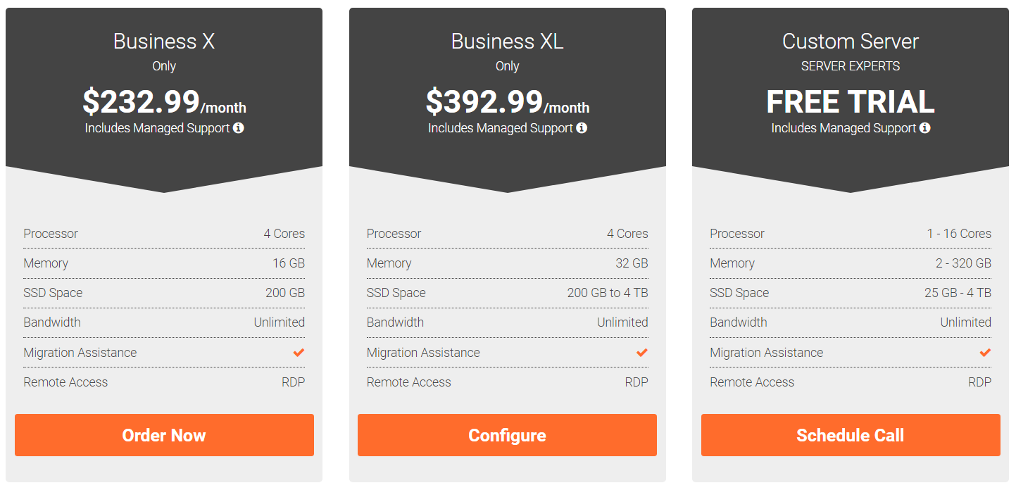
Task: Click the 1 - 16 Cores processor value
Action: click(958, 234)
